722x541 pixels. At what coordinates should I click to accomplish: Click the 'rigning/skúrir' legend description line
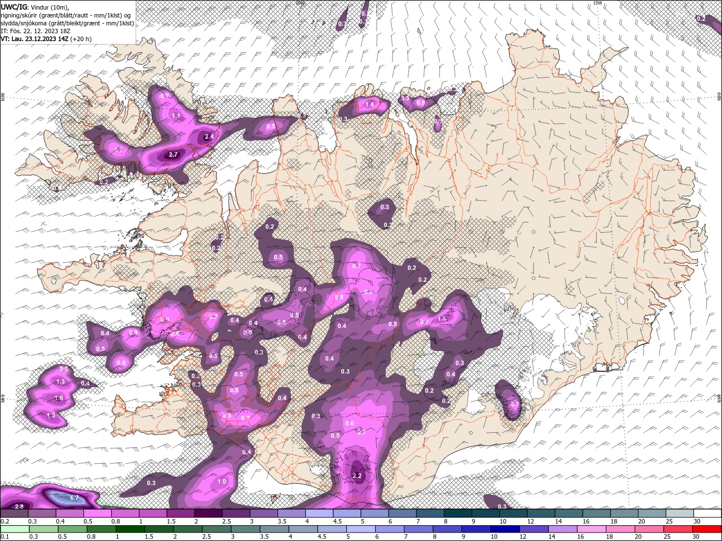[x=65, y=15]
